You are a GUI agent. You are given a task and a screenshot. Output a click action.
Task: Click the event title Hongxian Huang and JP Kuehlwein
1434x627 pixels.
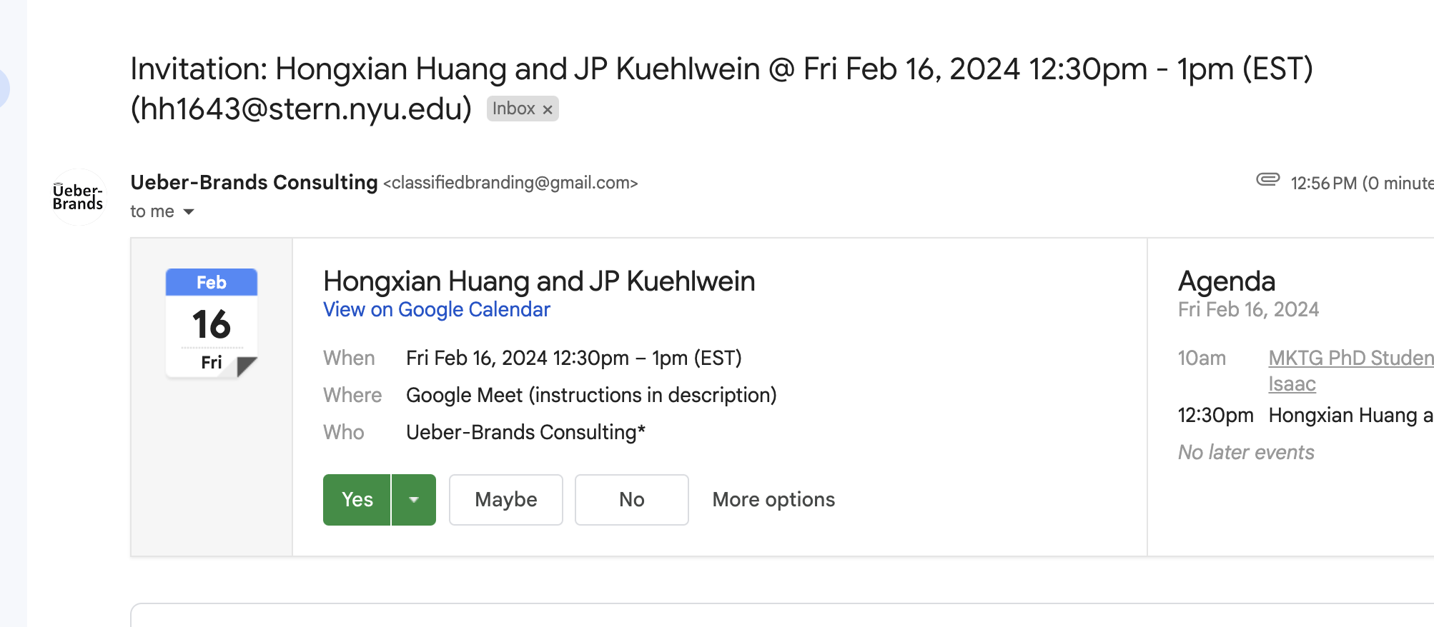tap(539, 281)
